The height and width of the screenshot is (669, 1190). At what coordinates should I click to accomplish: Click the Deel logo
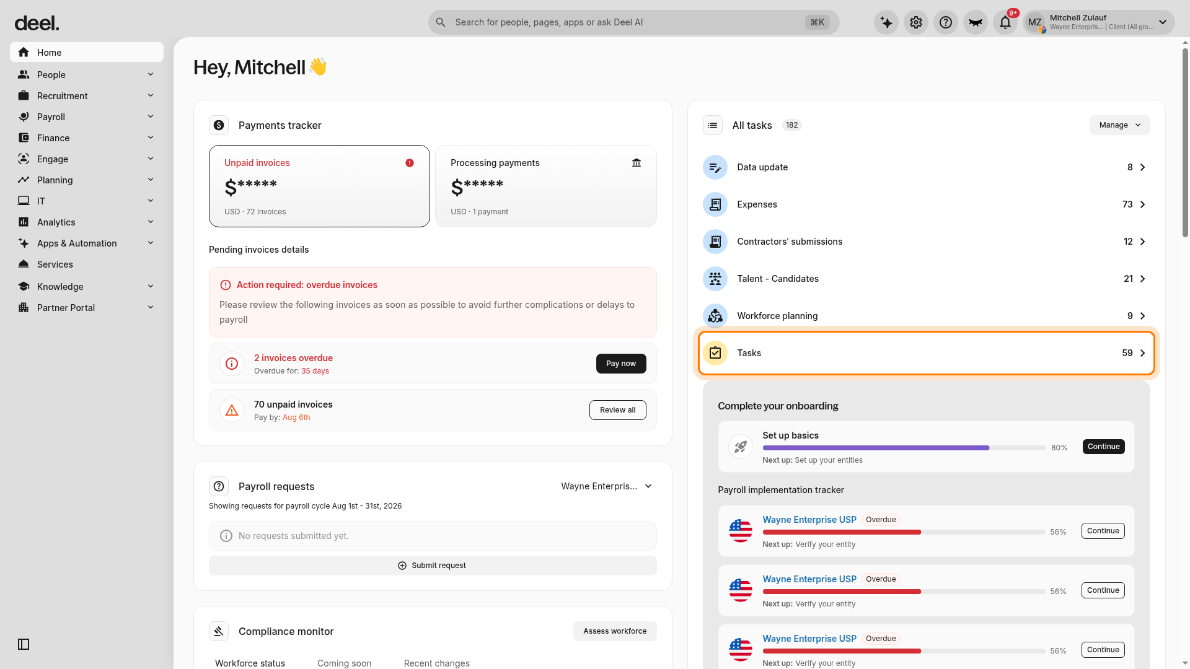pyautogui.click(x=37, y=24)
